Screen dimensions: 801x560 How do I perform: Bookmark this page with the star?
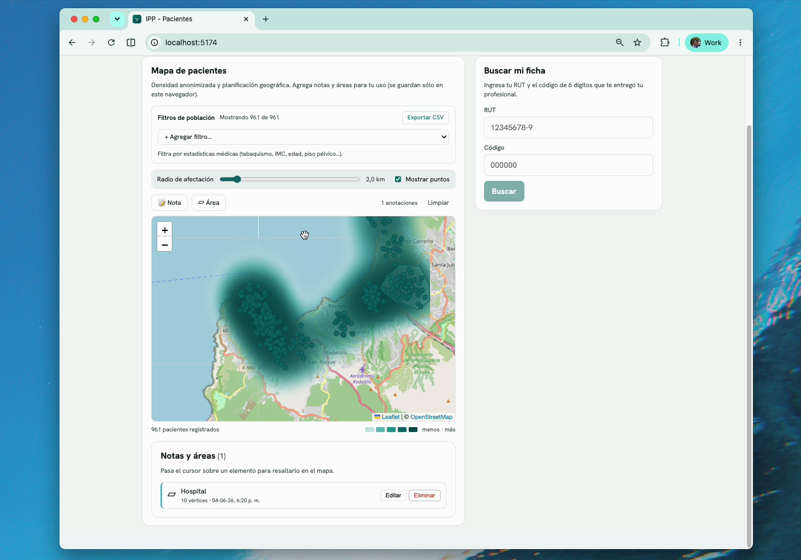(x=637, y=42)
